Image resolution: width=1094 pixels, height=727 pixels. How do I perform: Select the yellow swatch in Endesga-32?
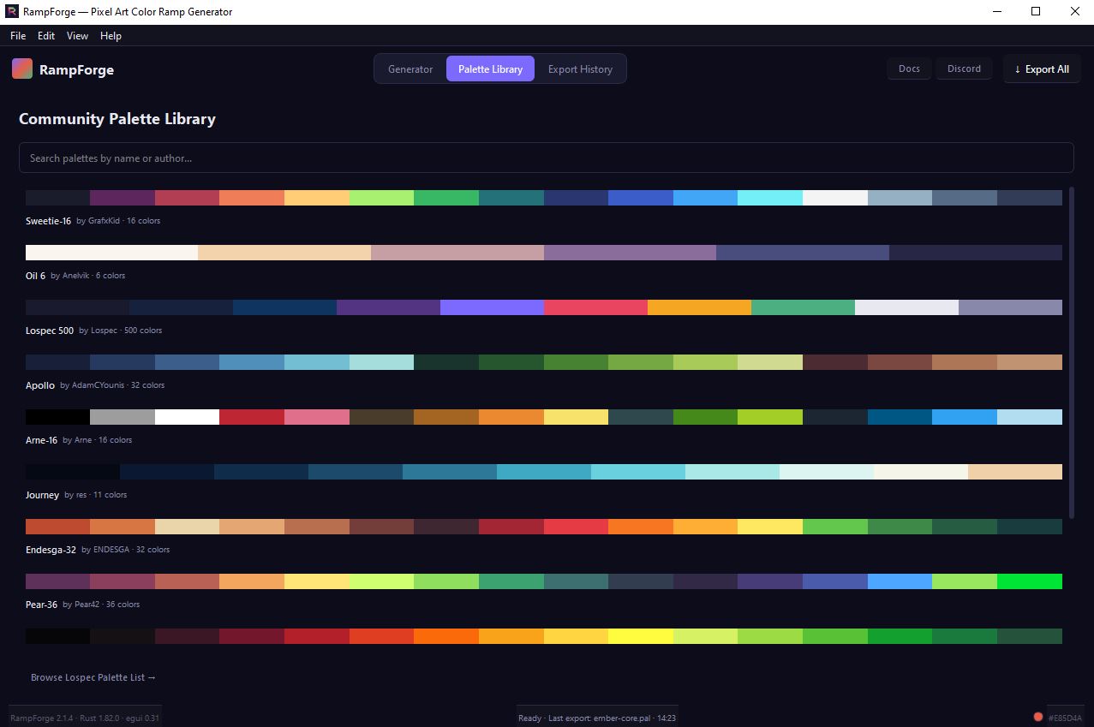(770, 527)
